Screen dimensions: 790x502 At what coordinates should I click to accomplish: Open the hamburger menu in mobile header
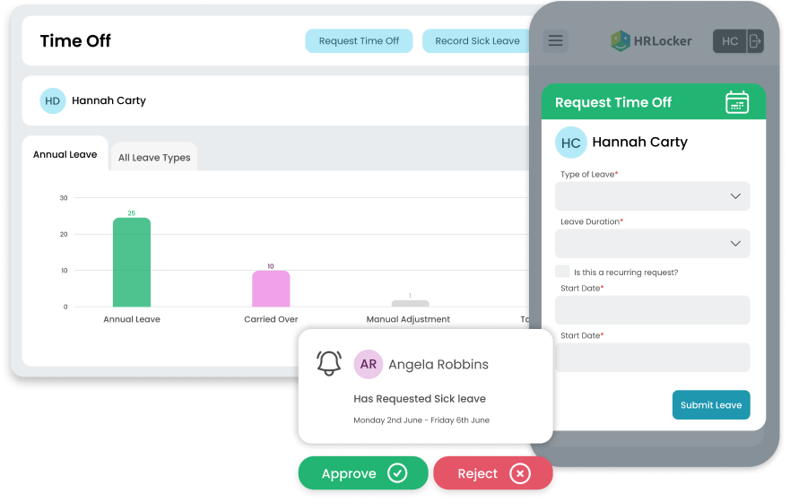(x=555, y=40)
